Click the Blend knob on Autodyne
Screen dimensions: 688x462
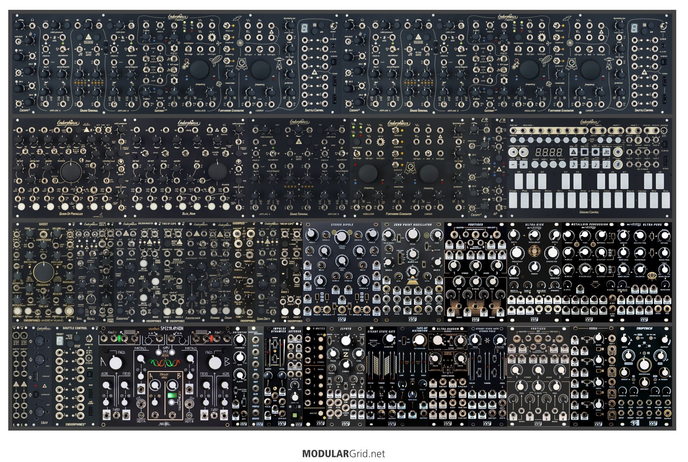pyautogui.click(x=240, y=375)
